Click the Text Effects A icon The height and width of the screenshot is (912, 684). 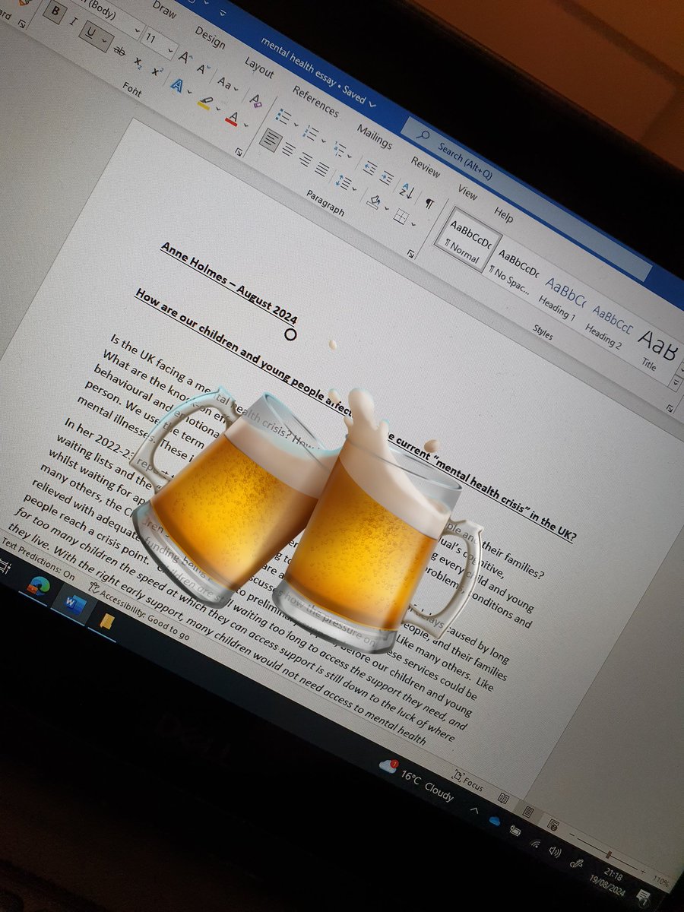pyautogui.click(x=176, y=85)
